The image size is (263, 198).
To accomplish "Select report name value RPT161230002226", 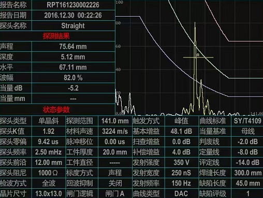I will pos(73,5).
